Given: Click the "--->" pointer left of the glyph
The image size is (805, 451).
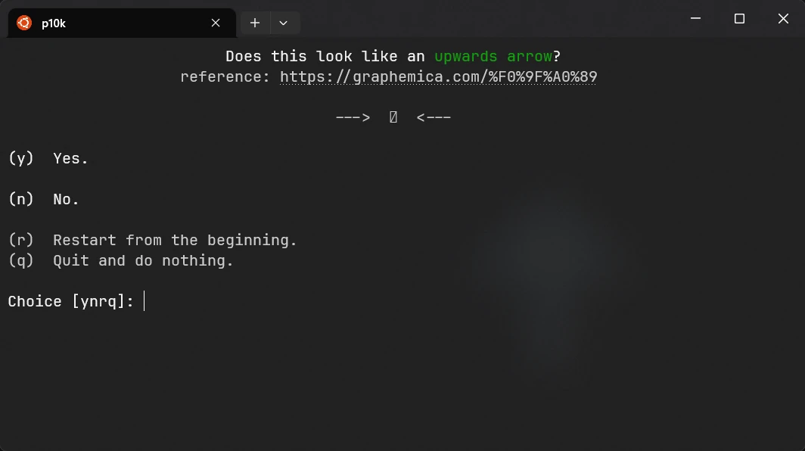Looking at the screenshot, I should [x=353, y=117].
